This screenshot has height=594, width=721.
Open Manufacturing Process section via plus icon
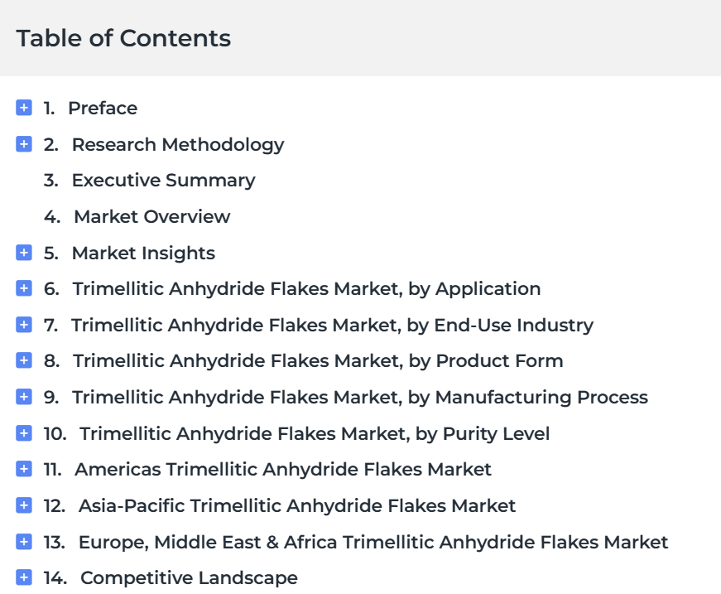coord(24,397)
